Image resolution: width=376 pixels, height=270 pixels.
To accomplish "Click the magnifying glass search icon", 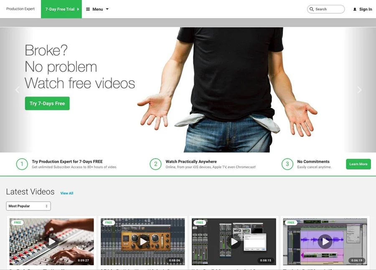I will tap(312, 9).
